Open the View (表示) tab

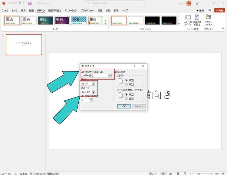pyautogui.click(x=116, y=10)
